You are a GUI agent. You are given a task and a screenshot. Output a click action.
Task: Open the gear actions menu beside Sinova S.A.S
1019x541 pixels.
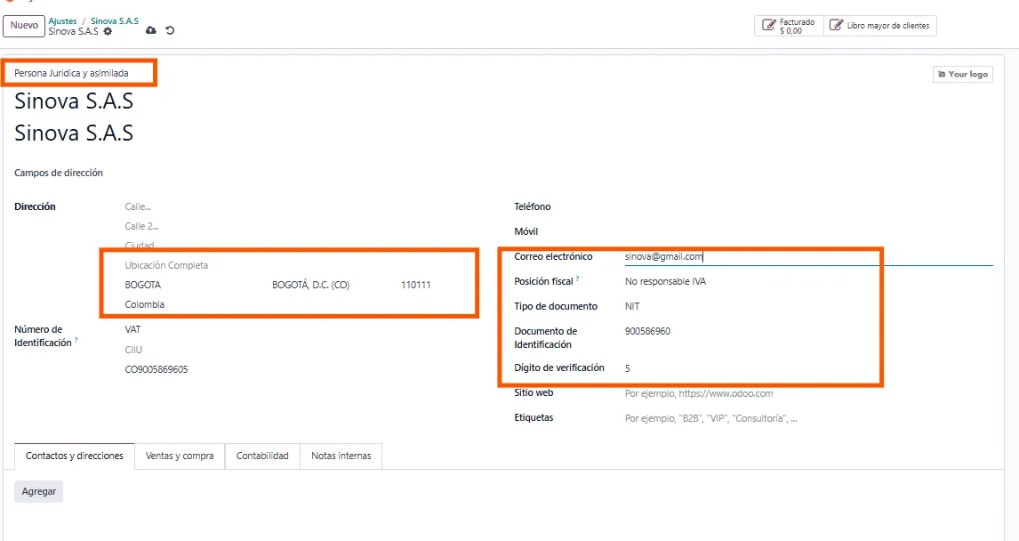(108, 31)
